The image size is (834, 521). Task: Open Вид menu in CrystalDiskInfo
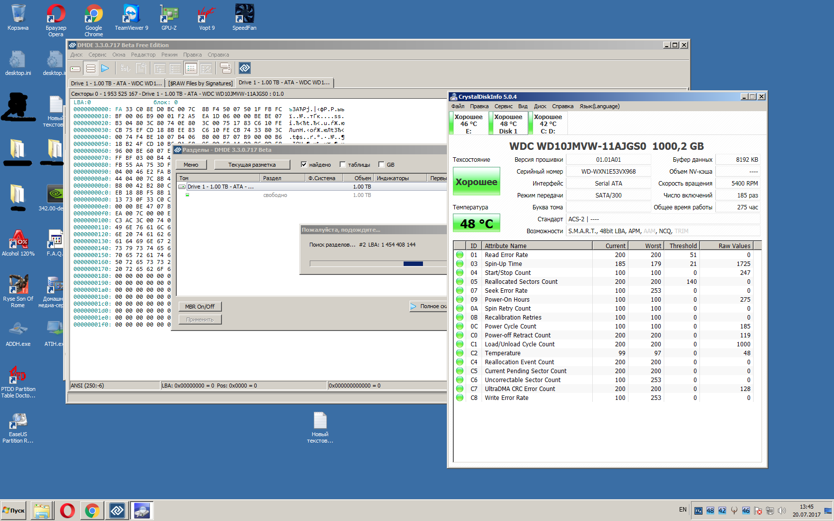coord(523,106)
